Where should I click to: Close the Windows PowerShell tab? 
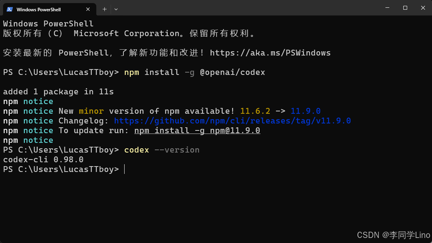click(88, 9)
